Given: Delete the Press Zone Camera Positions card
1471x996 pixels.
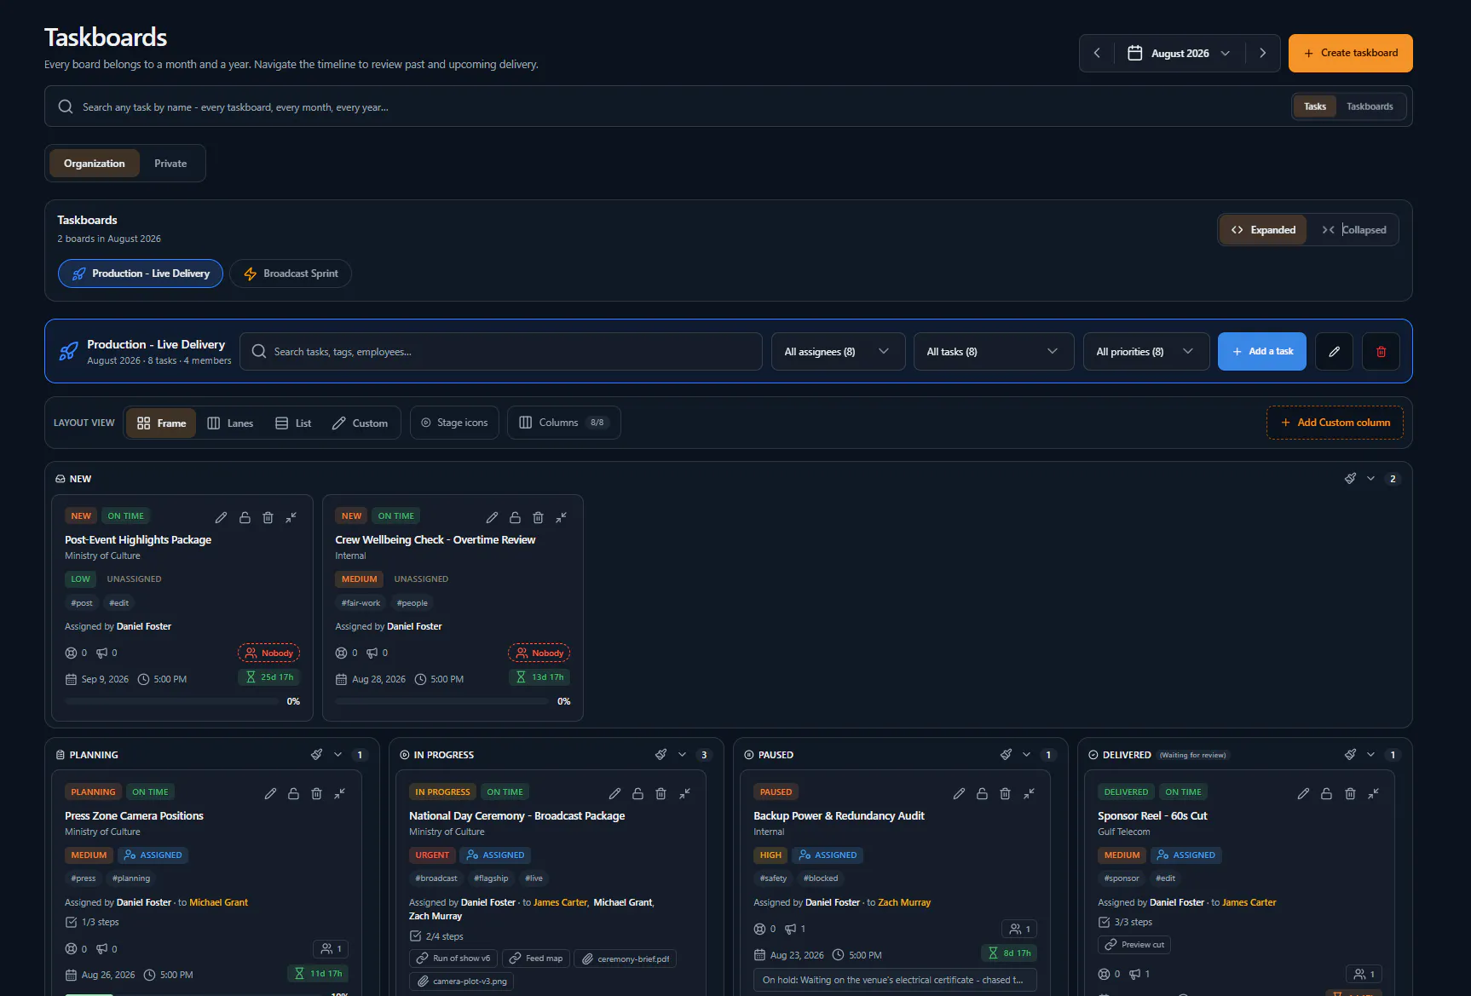Looking at the screenshot, I should pyautogui.click(x=316, y=793).
